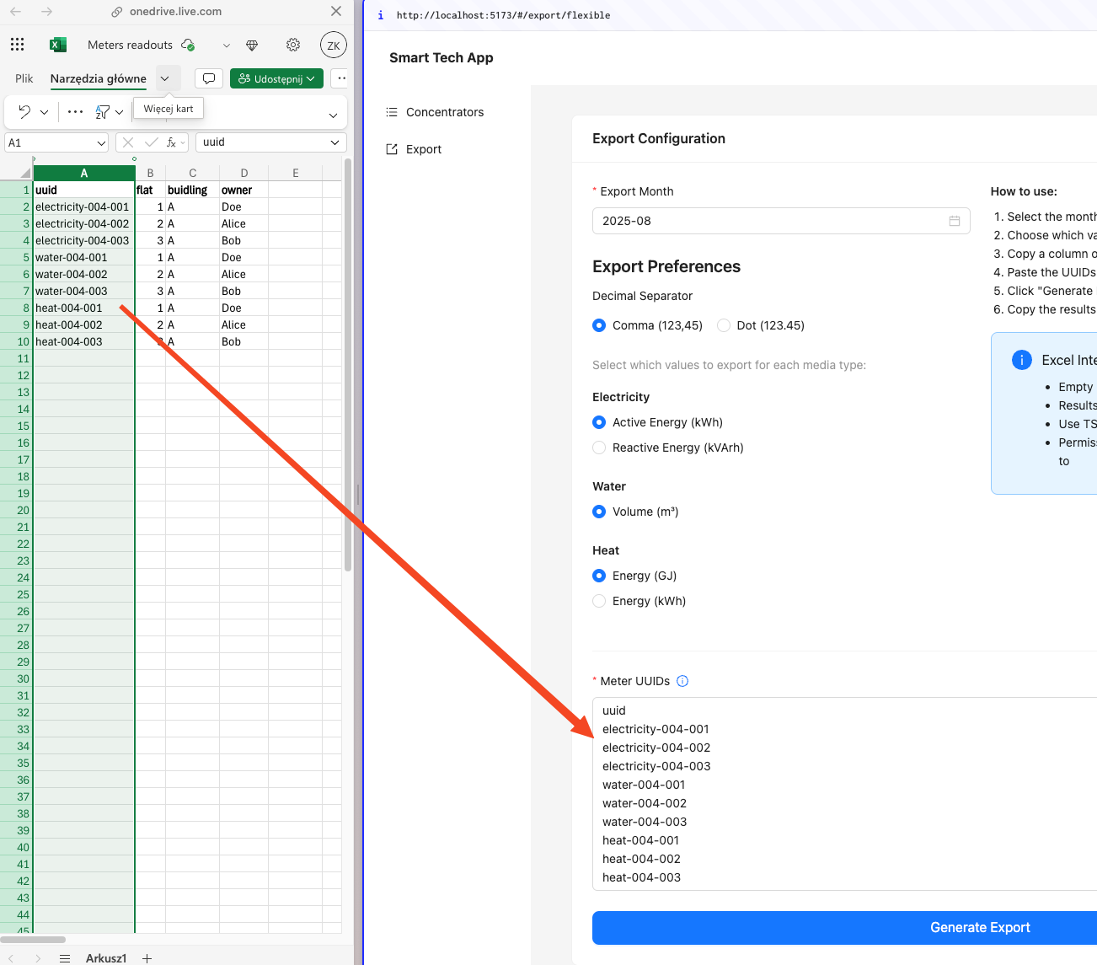
Task: Select Dot (123.45) decimal separator
Action: pyautogui.click(x=723, y=324)
